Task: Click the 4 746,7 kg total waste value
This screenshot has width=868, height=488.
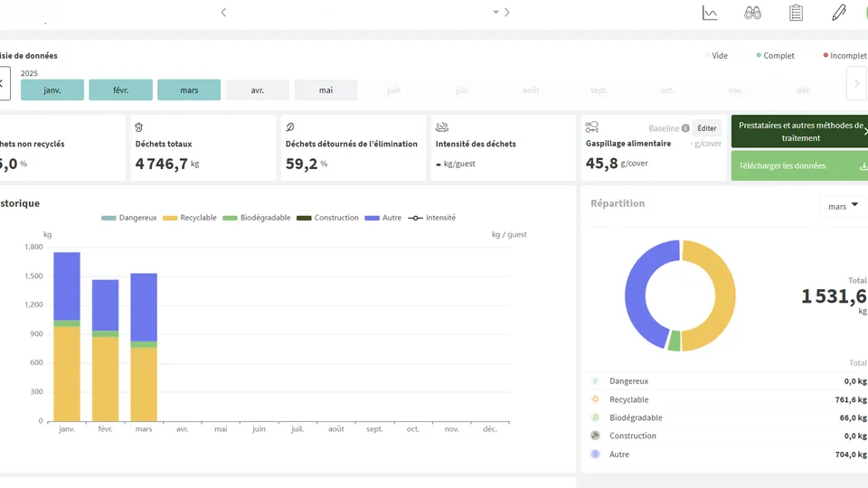Action: (x=167, y=164)
